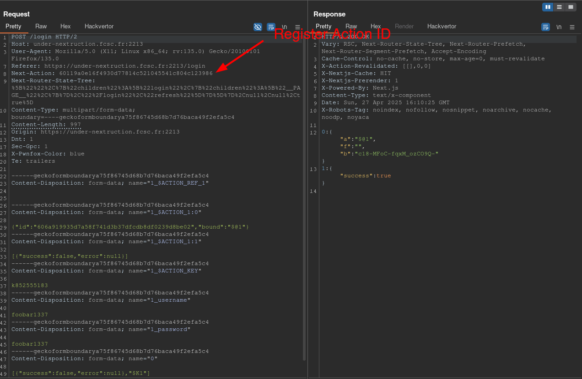582x379 pixels.
Task: Click the value k852555183
Action: pyautogui.click(x=30, y=285)
